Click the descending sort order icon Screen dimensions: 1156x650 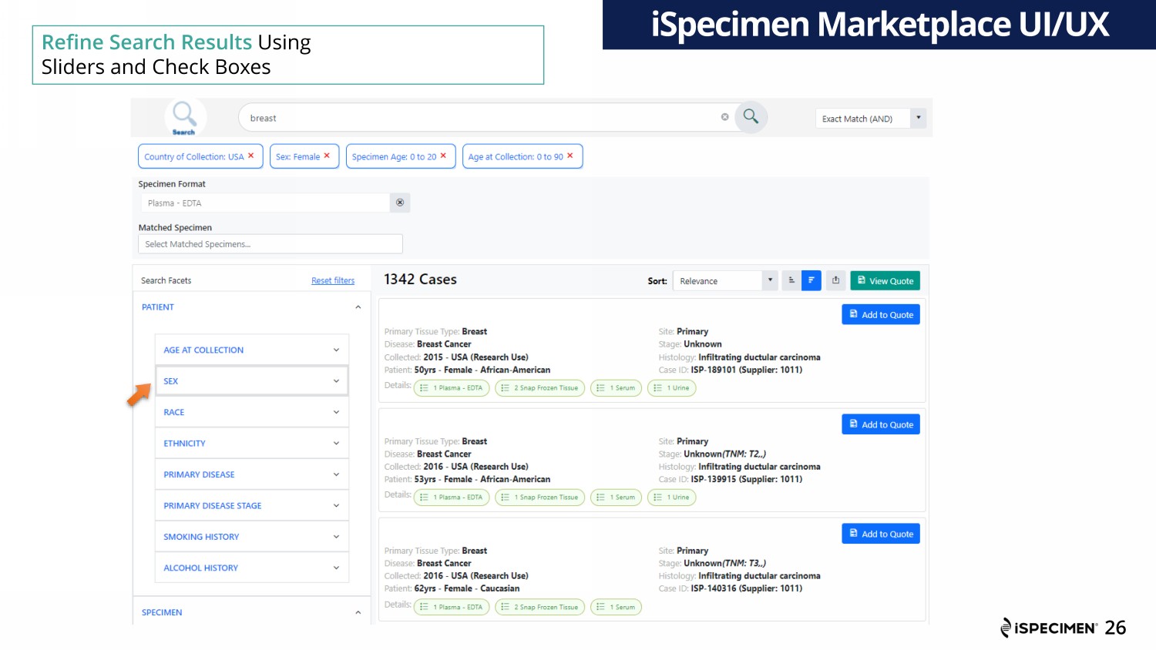812,280
